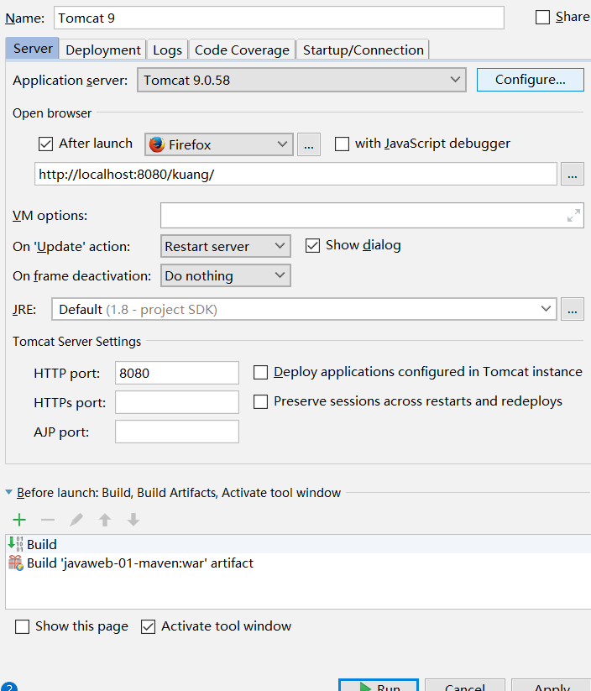Click the expand icon in VM options field

573,216
